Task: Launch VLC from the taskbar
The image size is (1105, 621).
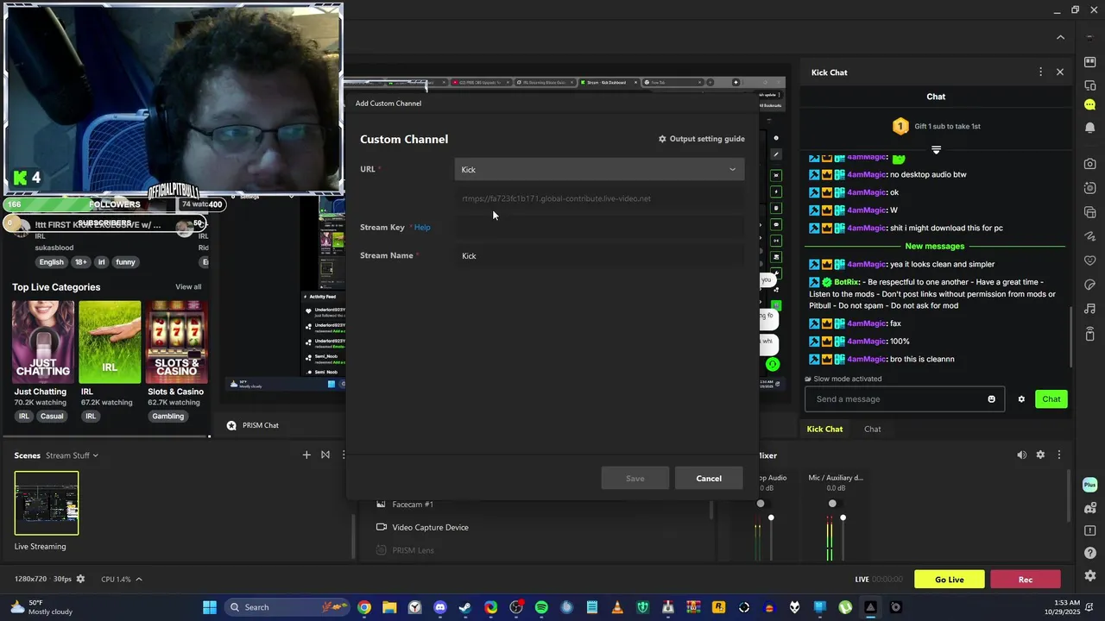Action: coord(617,607)
